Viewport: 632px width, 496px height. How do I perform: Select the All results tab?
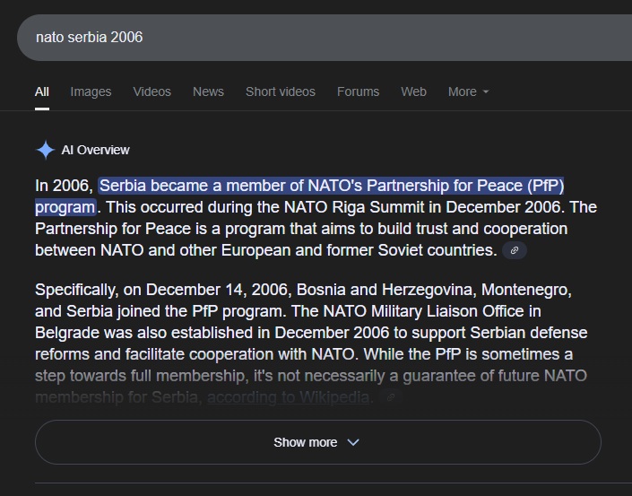pyautogui.click(x=42, y=91)
